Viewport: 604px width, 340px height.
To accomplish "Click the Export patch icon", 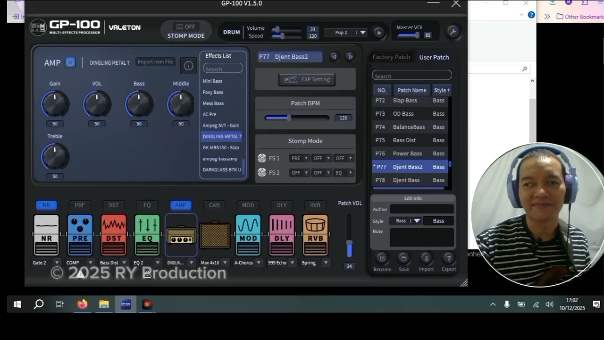I will [x=449, y=258].
